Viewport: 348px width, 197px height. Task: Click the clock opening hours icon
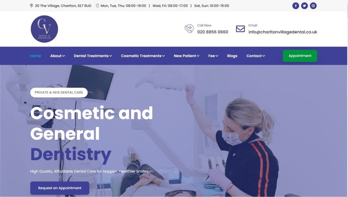[x=97, y=6]
